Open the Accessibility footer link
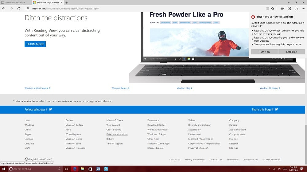This screenshot has height=172, width=307. coord(194,130)
